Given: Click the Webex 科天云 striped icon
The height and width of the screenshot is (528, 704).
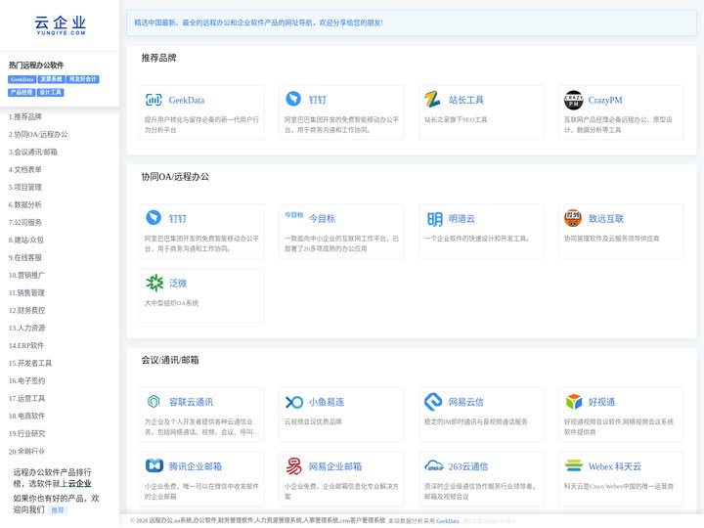Looking at the screenshot, I should click(x=573, y=466).
